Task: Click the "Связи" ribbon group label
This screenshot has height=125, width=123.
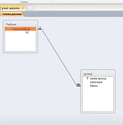Action: 24,2
